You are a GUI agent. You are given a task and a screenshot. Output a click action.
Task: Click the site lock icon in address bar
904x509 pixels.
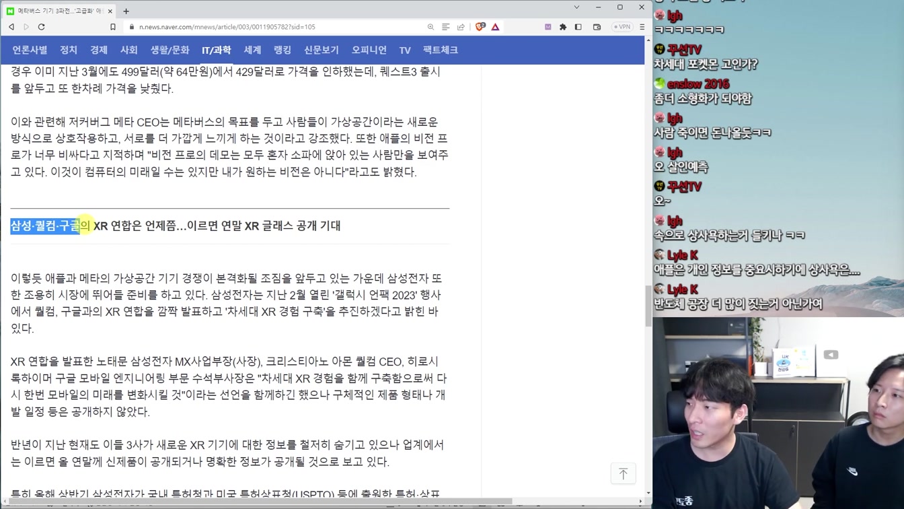(x=130, y=27)
